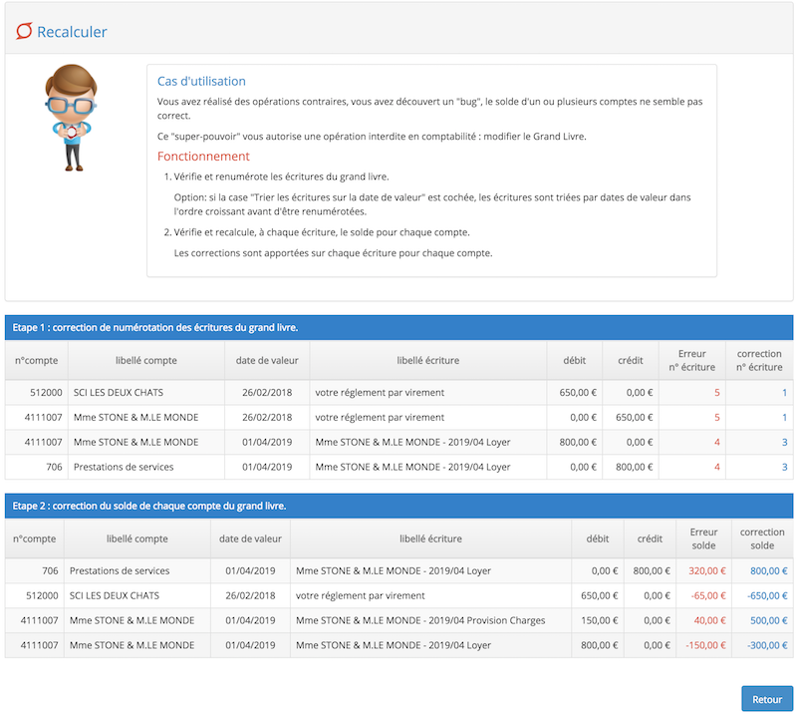Viewport: 797px width, 714px height.
Task: Click the correction n° écriture column header
Action: (x=759, y=360)
